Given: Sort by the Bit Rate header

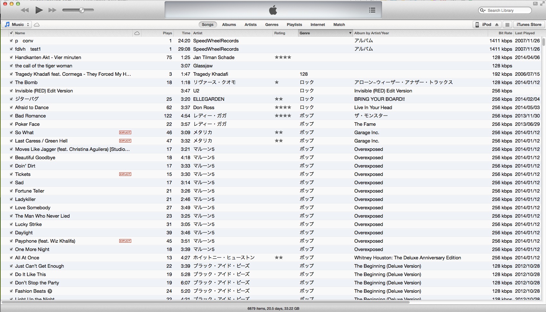Looking at the screenshot, I should point(501,33).
